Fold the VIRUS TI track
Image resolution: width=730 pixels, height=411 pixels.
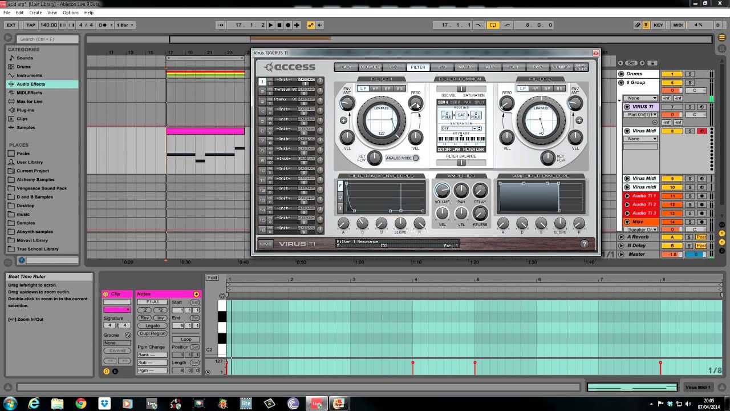coord(627,107)
